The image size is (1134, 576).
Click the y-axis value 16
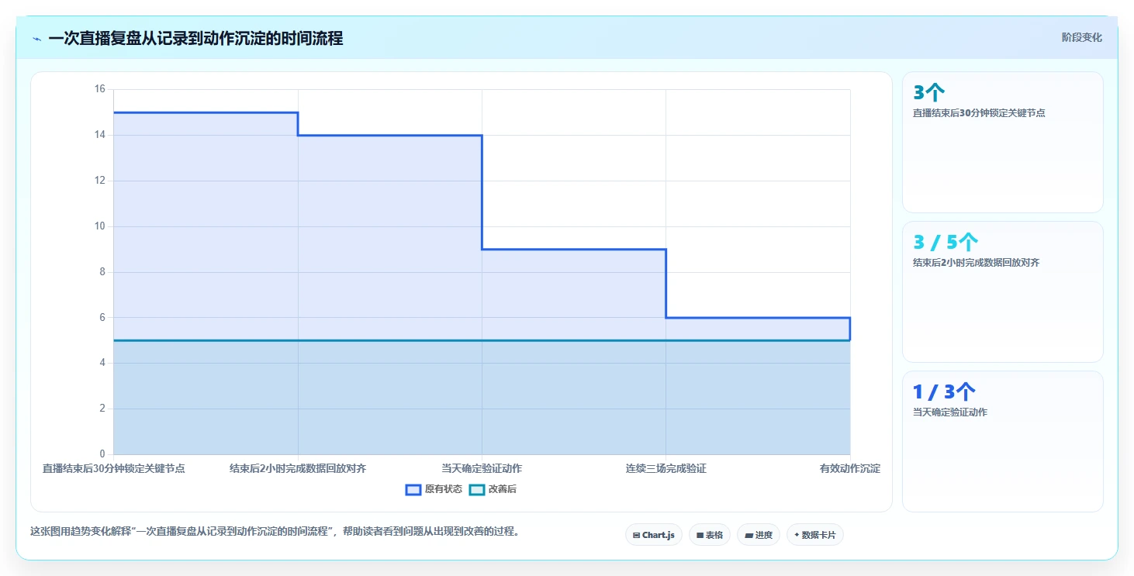99,89
